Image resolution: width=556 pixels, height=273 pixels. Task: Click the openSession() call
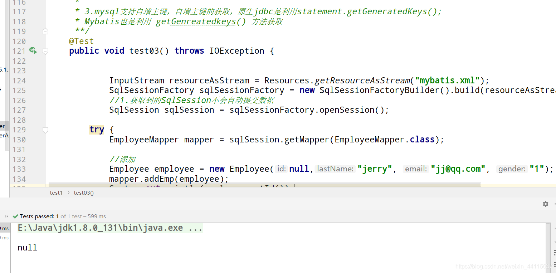pyautogui.click(x=352, y=110)
